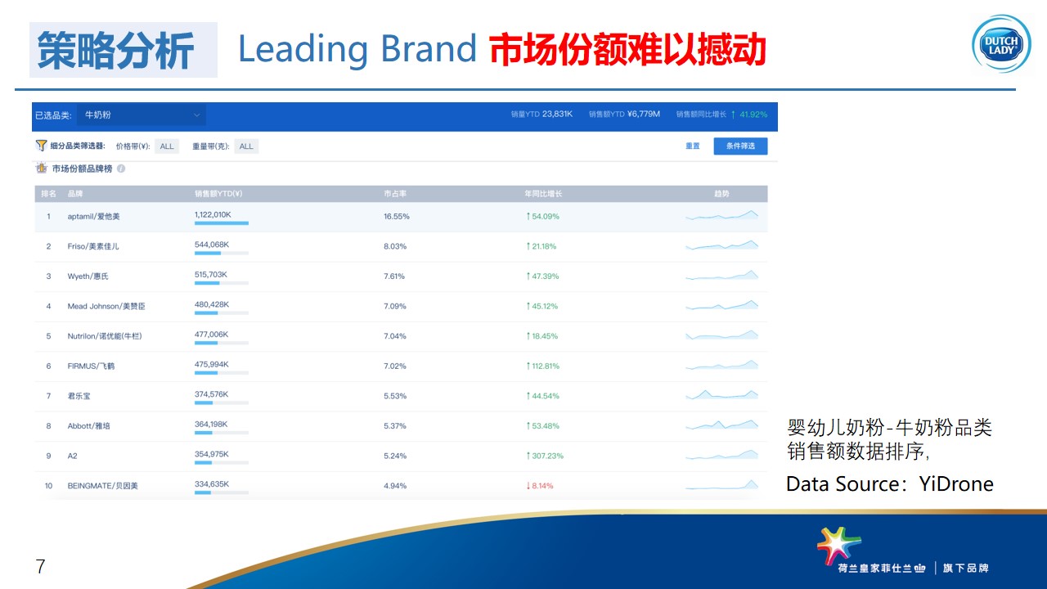This screenshot has width=1047, height=589.
Task: Click the 销量YTD 23,831K figure
Action: (541, 115)
